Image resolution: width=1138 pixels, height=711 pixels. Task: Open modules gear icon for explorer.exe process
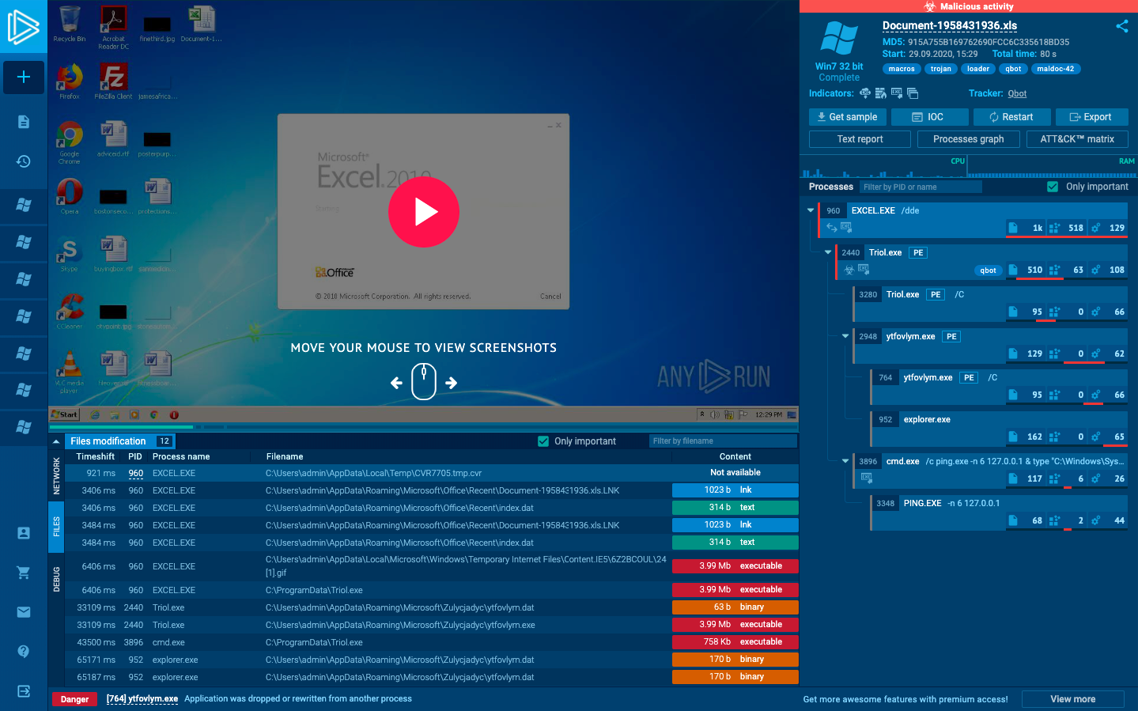(x=1095, y=437)
